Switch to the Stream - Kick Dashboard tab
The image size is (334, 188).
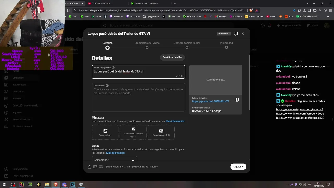149,3
